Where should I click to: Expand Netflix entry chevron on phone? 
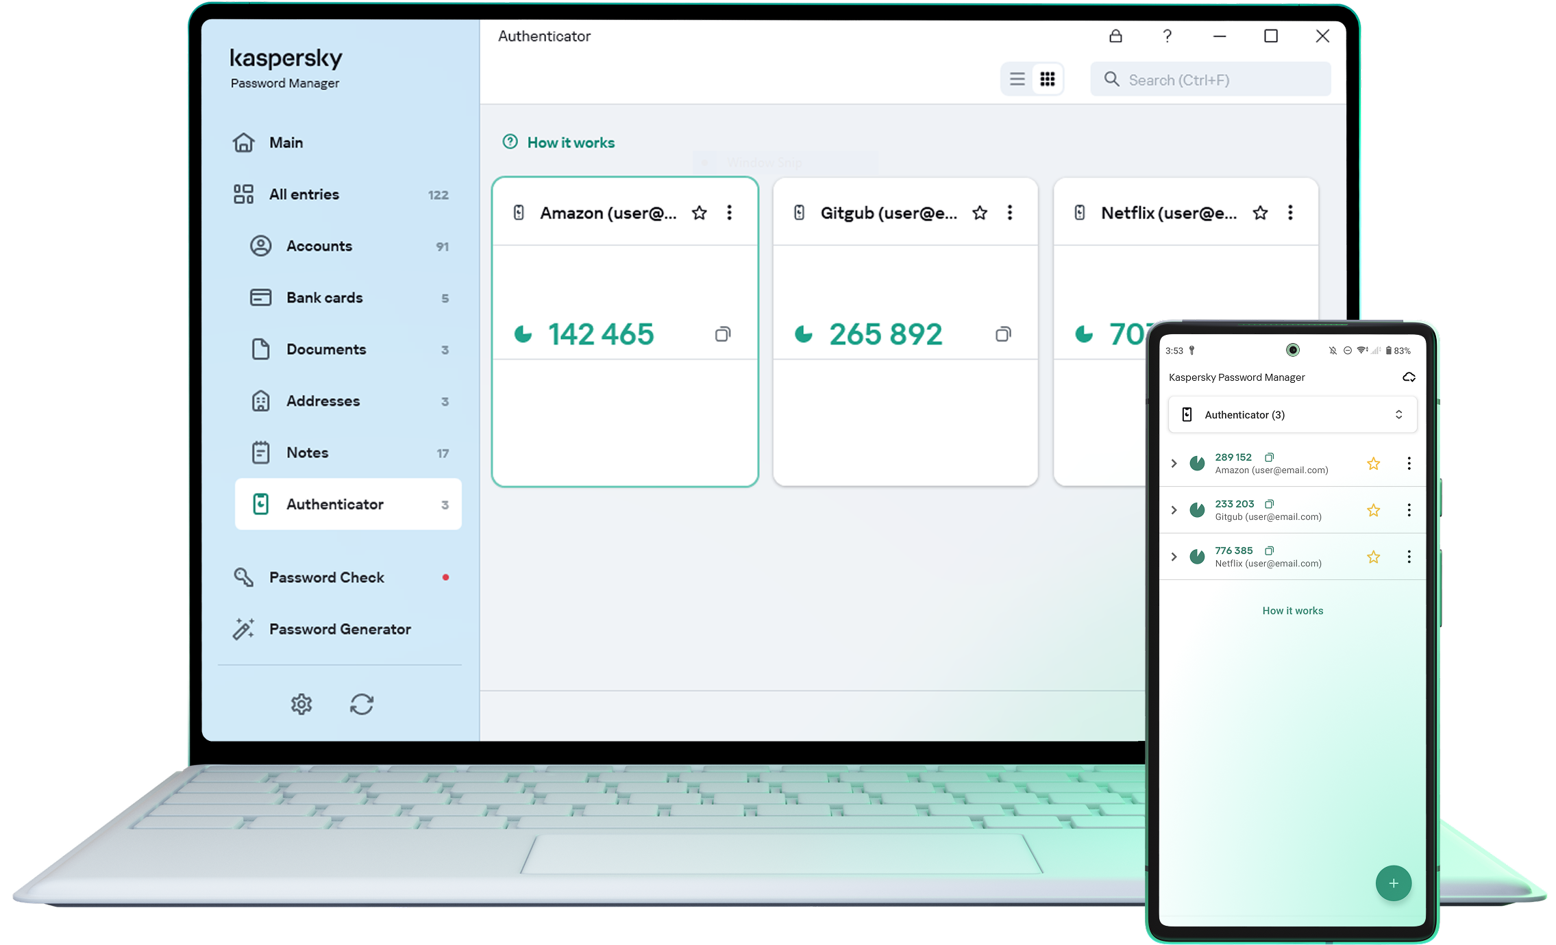click(x=1174, y=557)
